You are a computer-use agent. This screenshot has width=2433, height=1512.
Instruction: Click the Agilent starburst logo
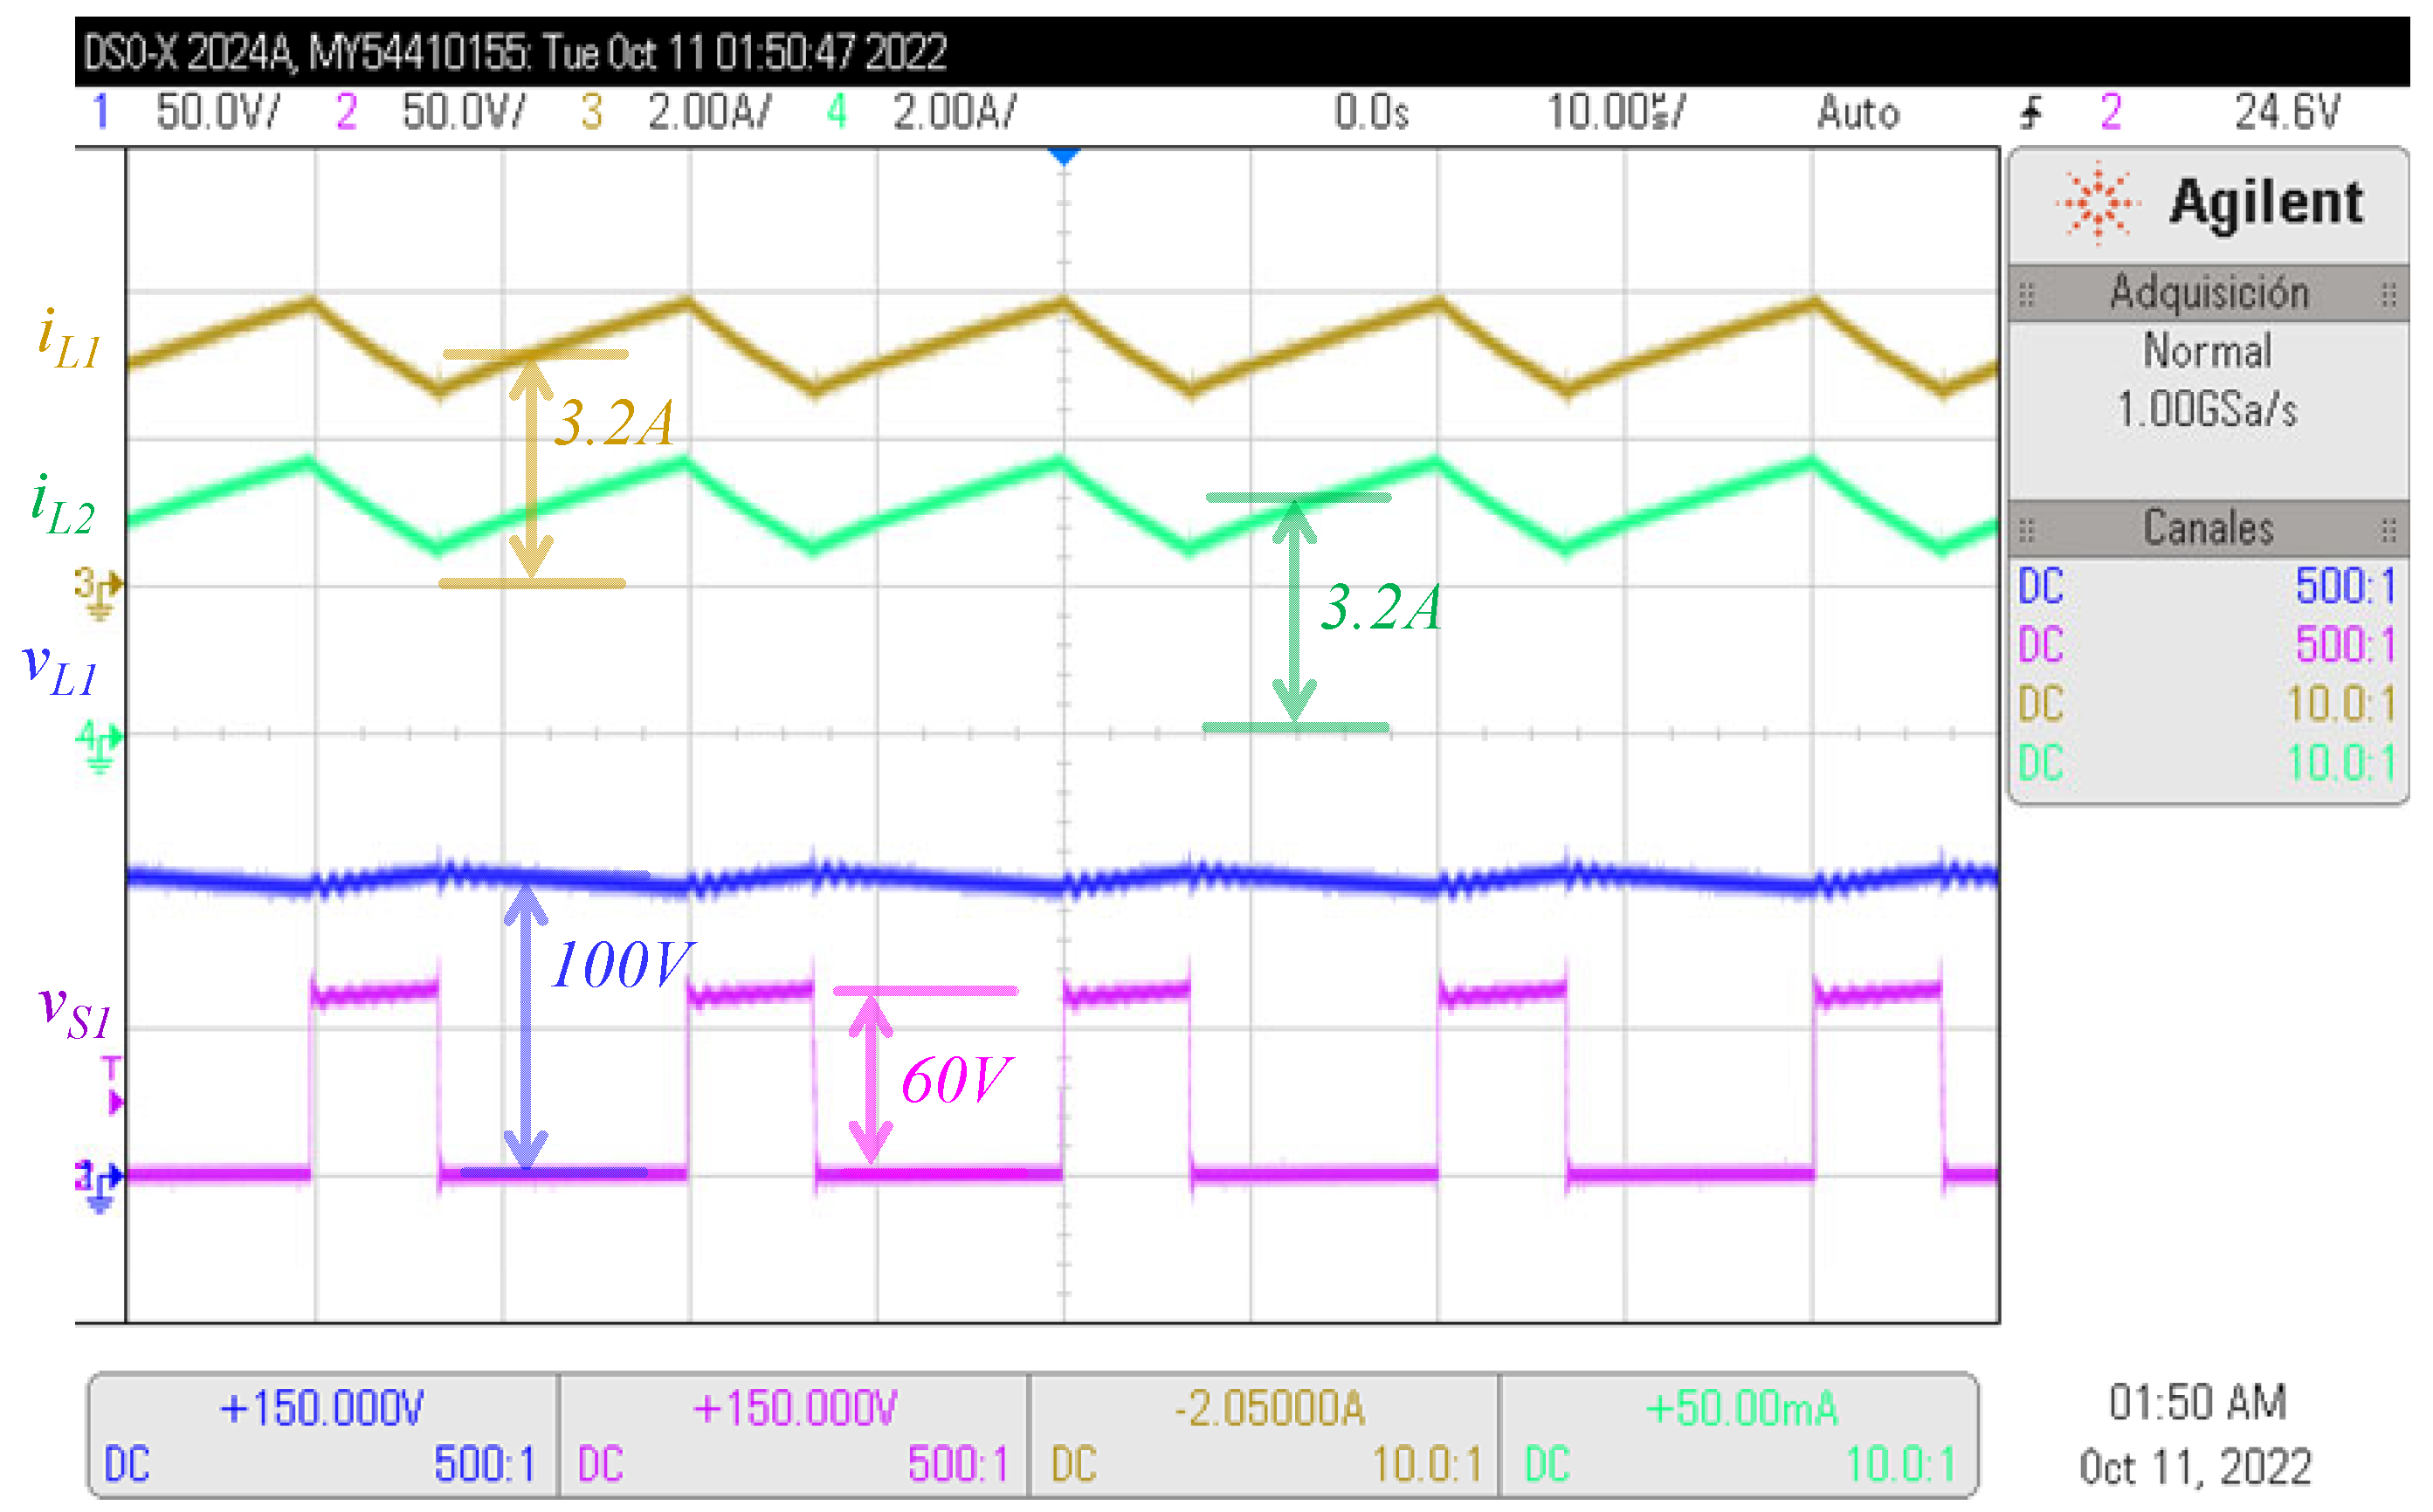[x=2097, y=203]
